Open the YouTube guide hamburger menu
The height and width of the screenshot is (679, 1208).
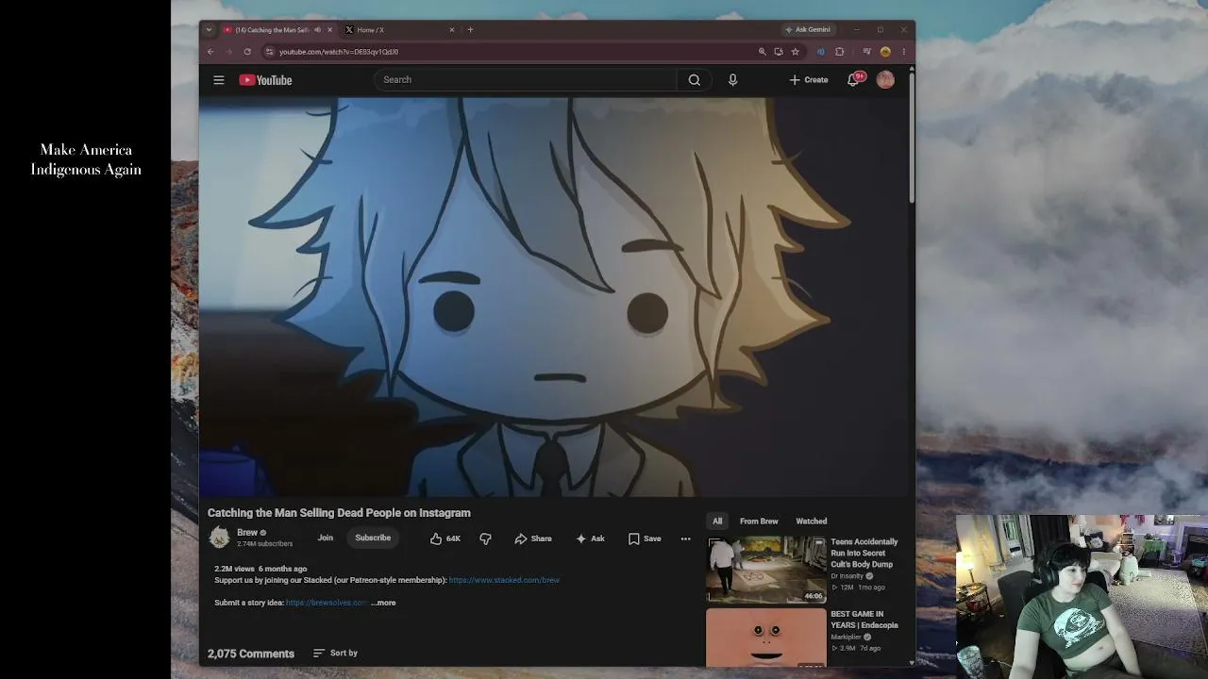(x=219, y=80)
